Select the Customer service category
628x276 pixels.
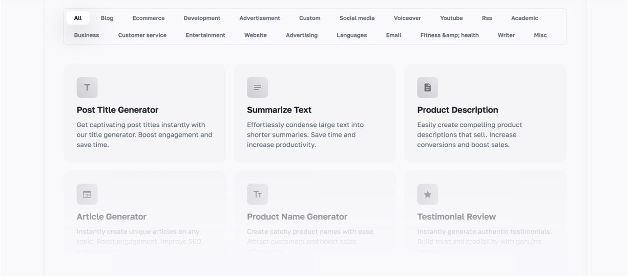point(142,35)
